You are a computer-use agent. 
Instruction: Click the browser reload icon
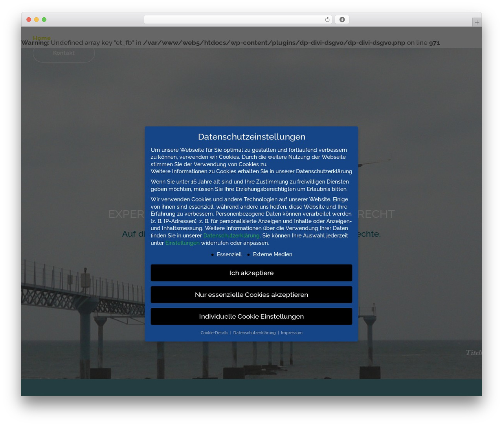[x=327, y=20]
